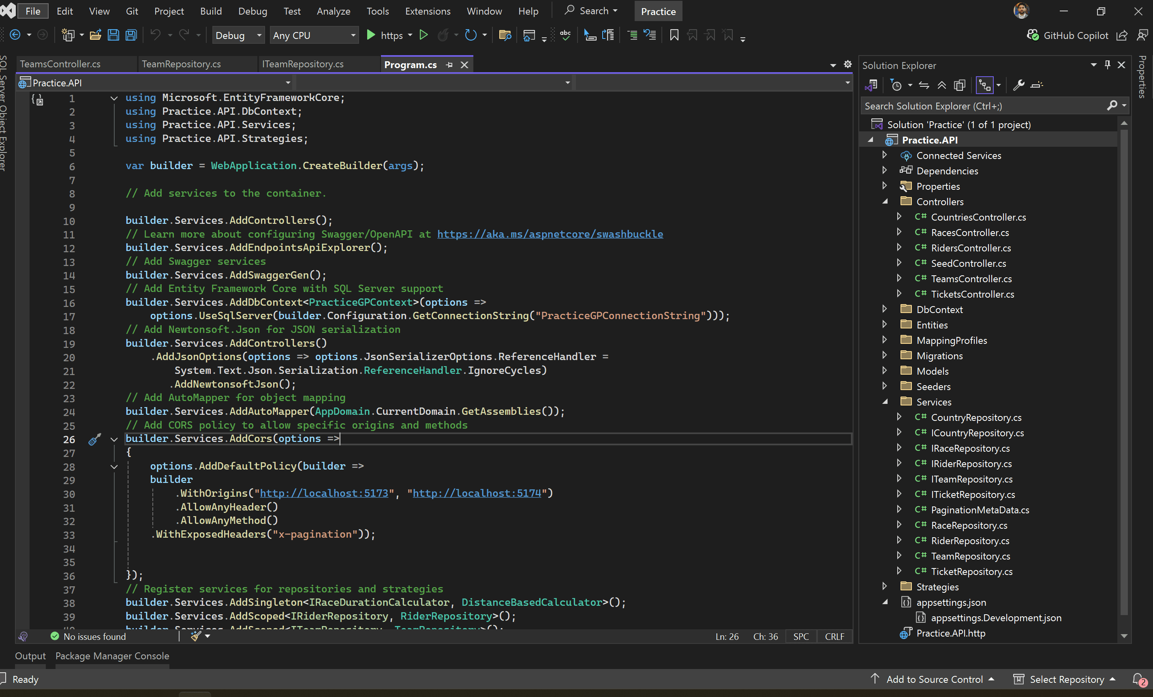Click the swashbuckle aka.ms hyperlink in code

tap(550, 234)
